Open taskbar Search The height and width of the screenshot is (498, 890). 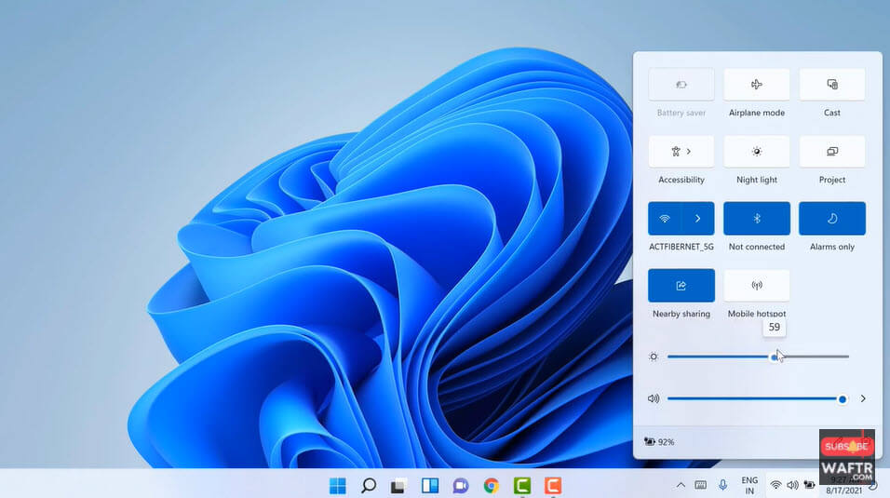tap(369, 486)
